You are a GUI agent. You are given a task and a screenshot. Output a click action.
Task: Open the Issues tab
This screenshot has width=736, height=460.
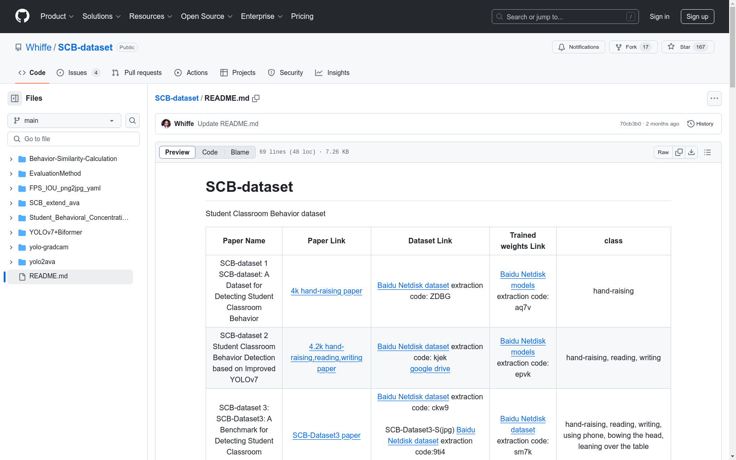[x=78, y=73]
